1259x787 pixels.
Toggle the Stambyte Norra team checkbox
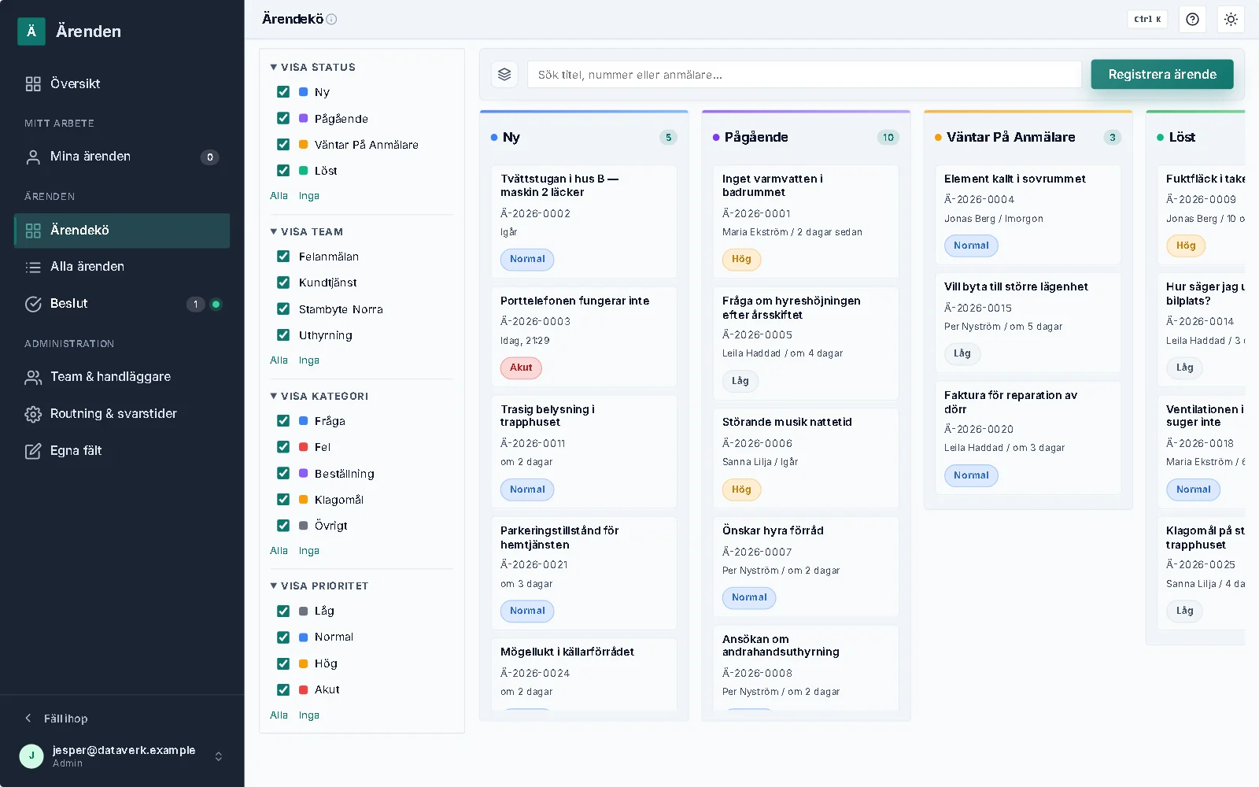click(x=283, y=309)
